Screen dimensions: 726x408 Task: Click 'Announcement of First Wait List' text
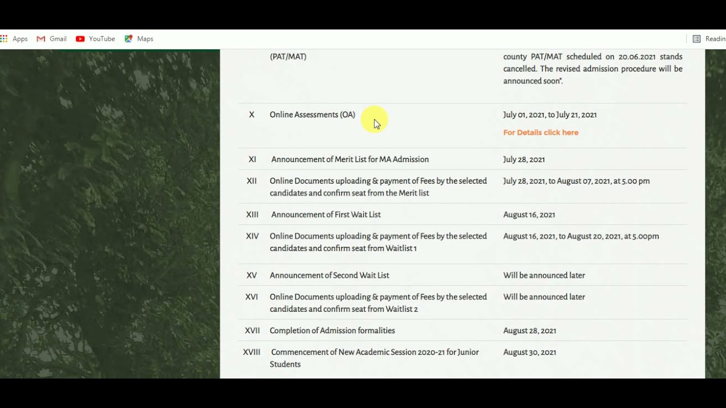(326, 214)
